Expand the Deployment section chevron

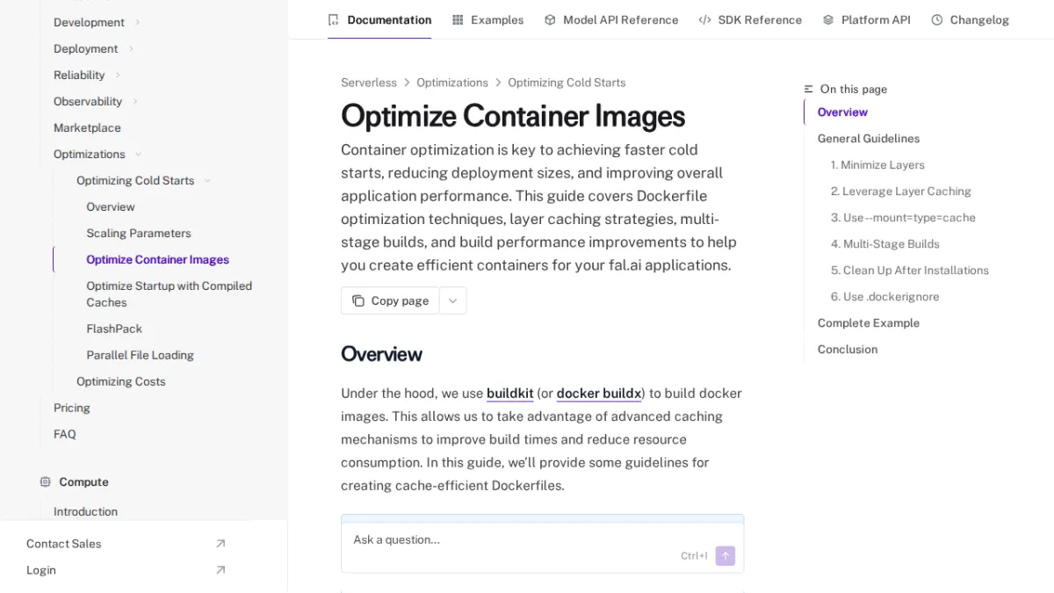131,48
